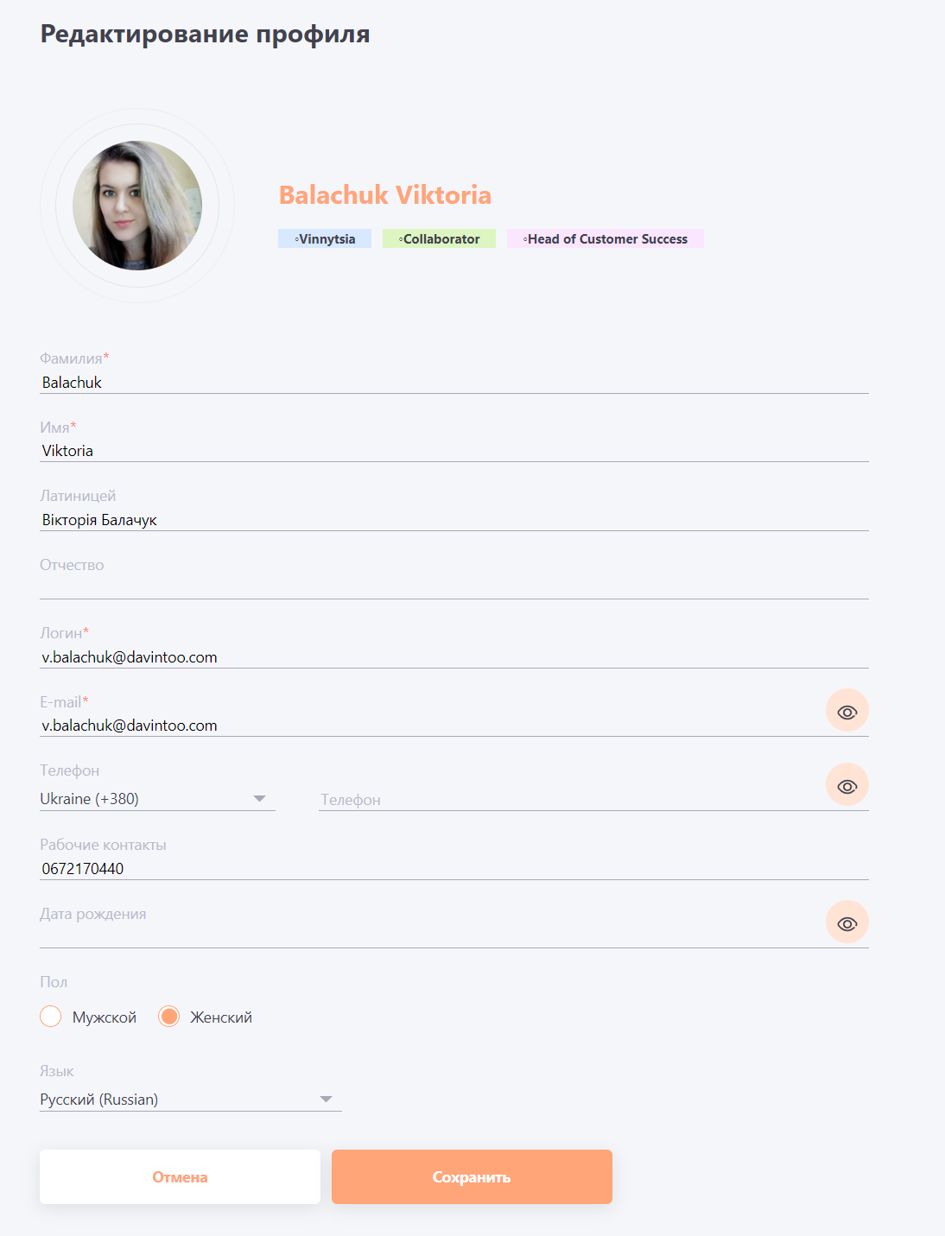Click the Head of Customer Success tag

pos(606,238)
